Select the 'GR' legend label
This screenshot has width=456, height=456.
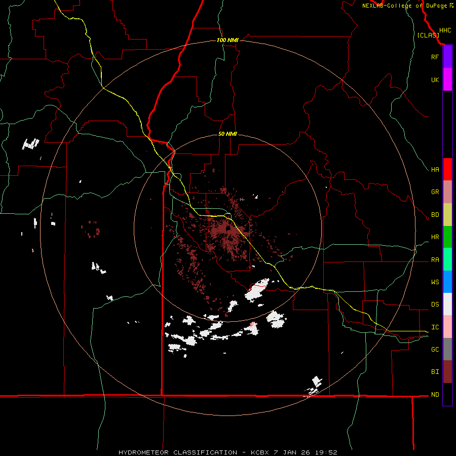[x=435, y=192]
